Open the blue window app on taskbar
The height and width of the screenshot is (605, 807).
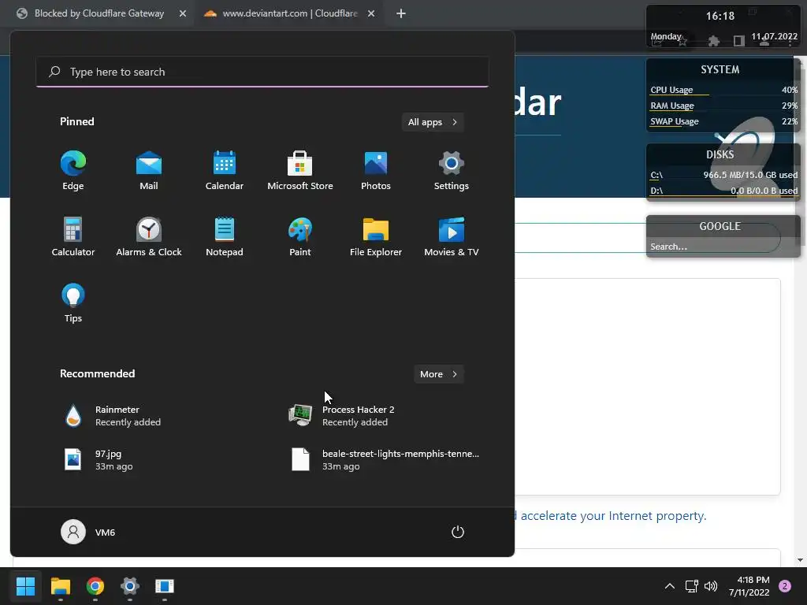(165, 586)
